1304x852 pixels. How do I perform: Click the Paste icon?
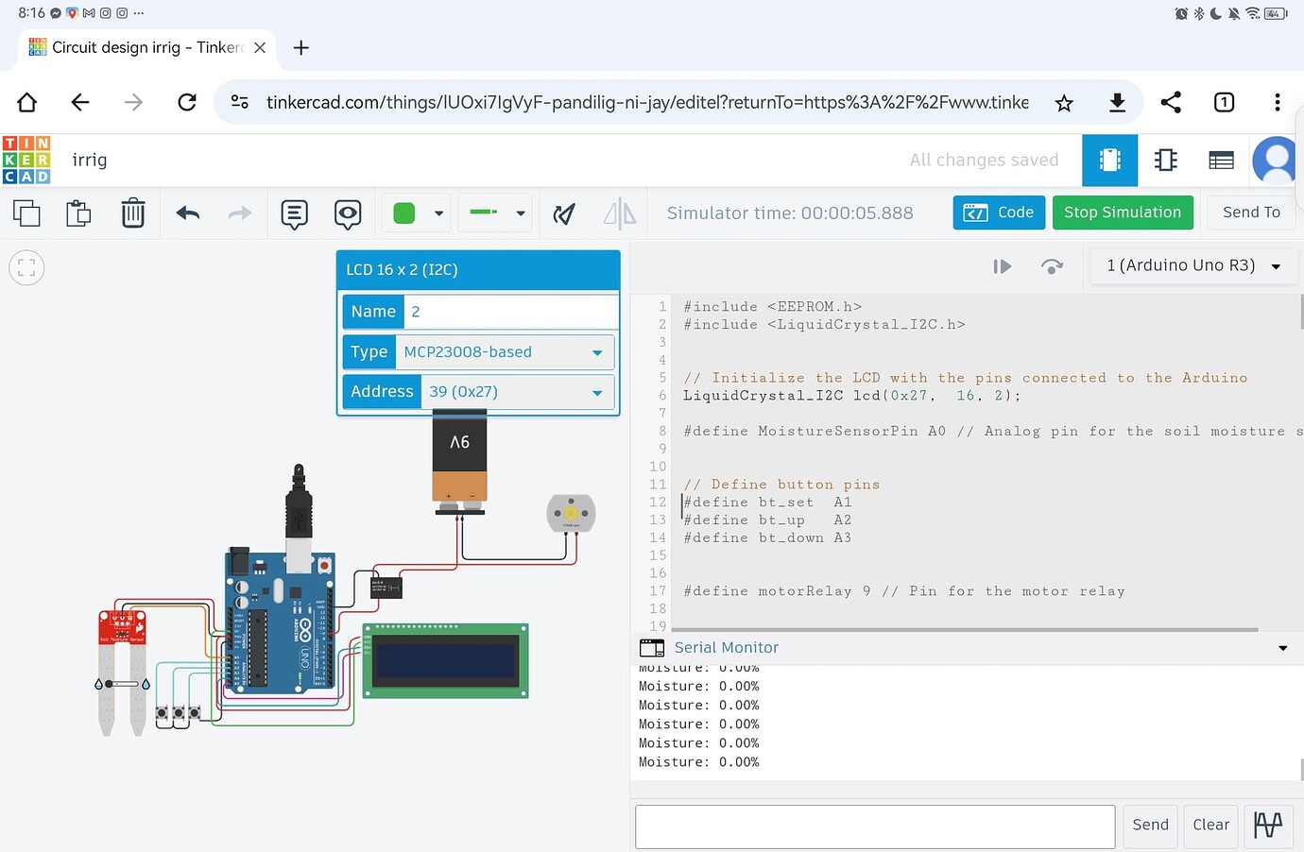[78, 213]
